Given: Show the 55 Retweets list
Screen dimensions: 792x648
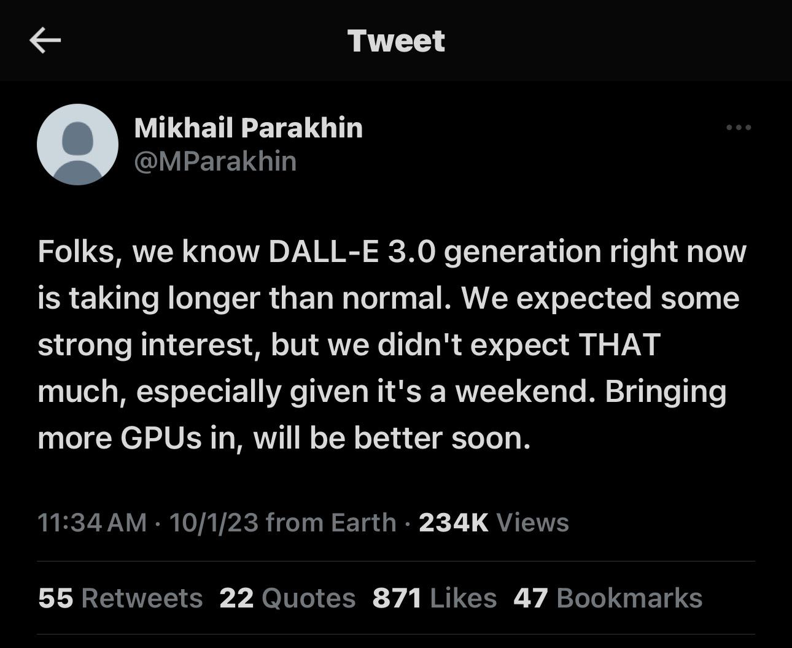Looking at the screenshot, I should 120,598.
